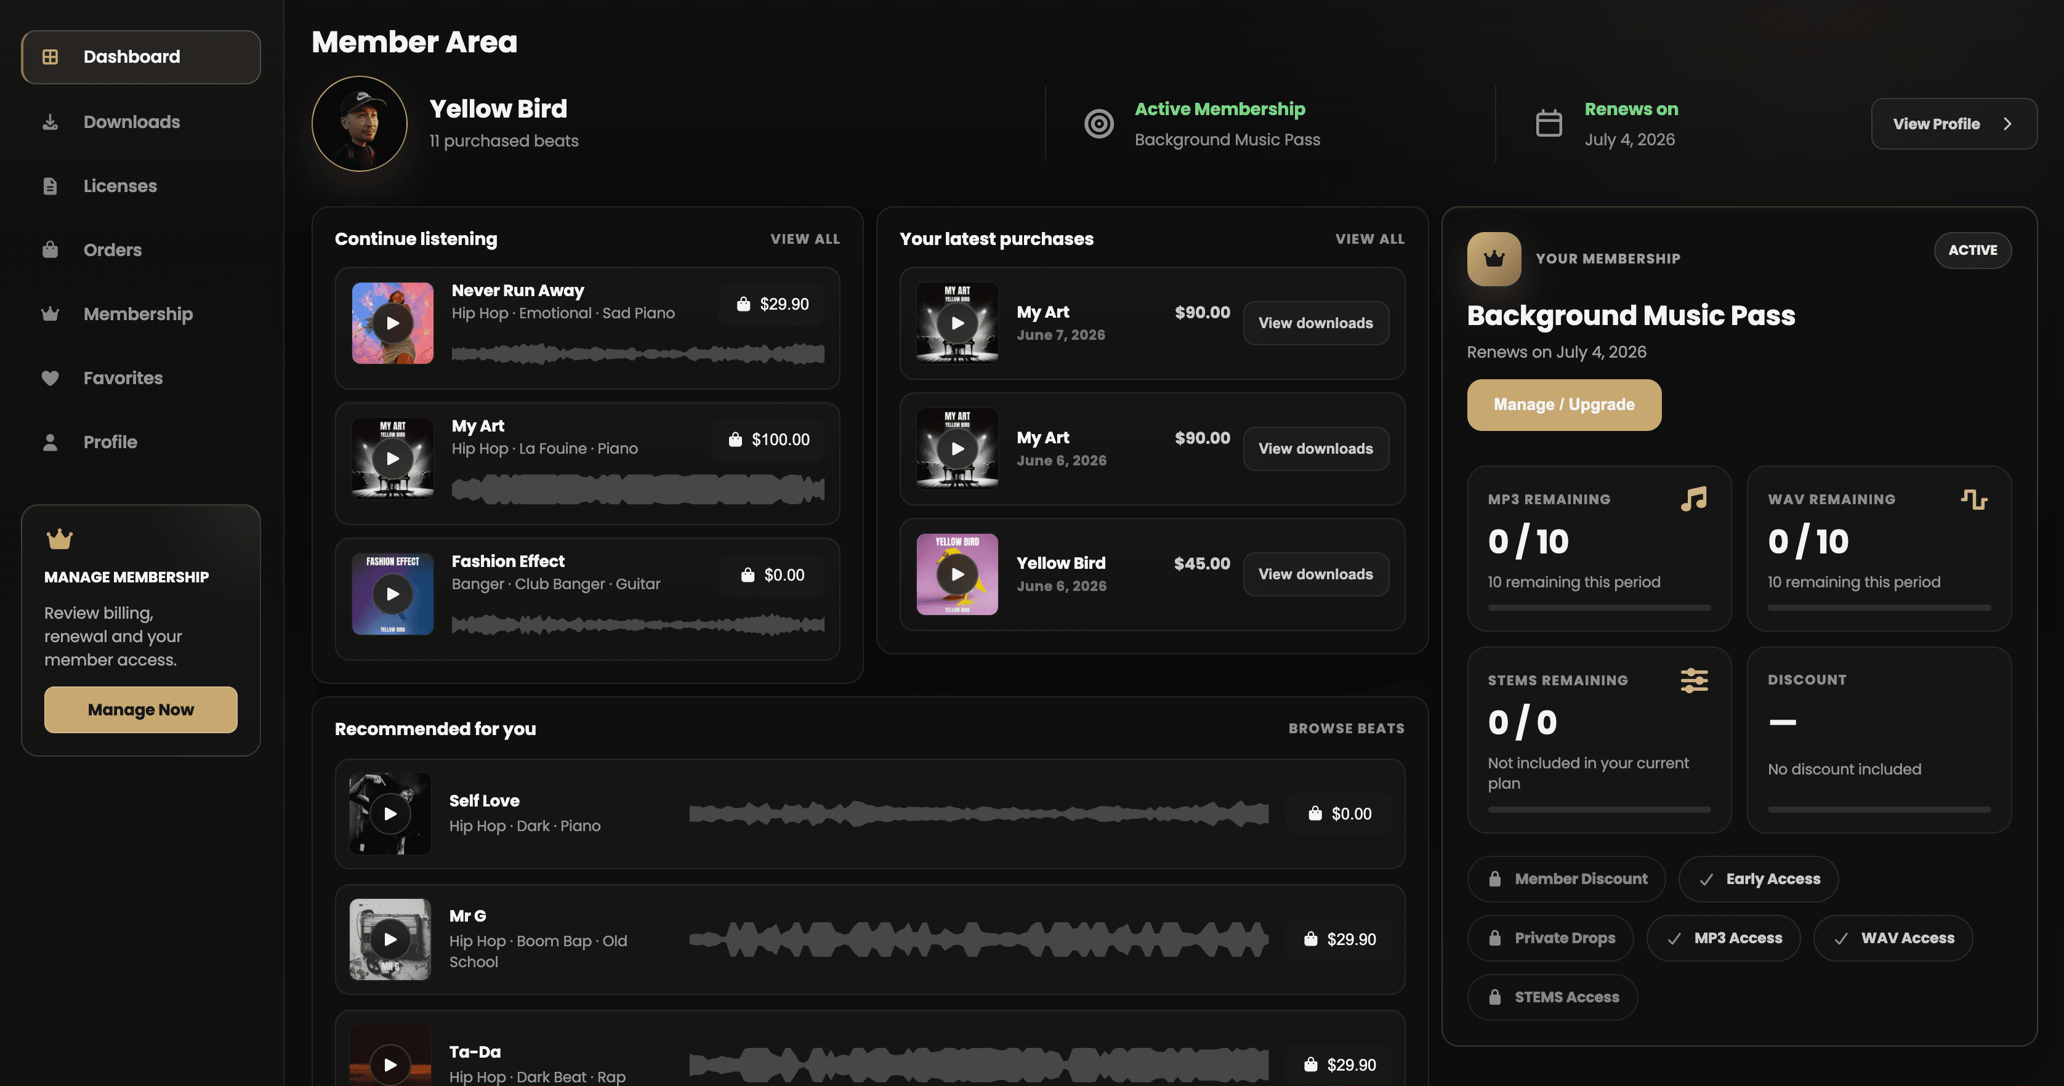The width and height of the screenshot is (2064, 1086).
Task: Play the Yellow Bird purchase
Action: click(x=957, y=575)
